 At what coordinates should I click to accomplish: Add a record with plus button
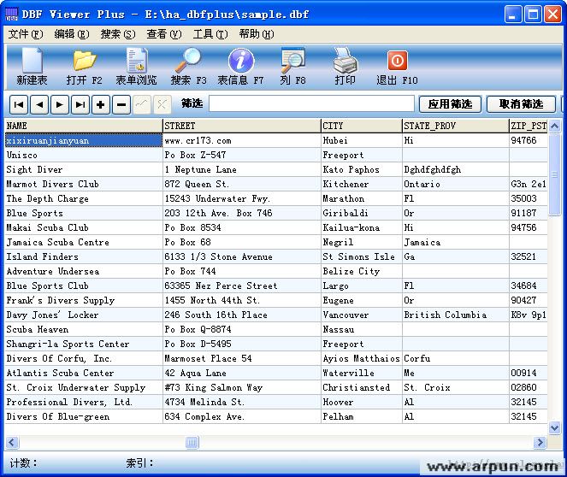[101, 104]
